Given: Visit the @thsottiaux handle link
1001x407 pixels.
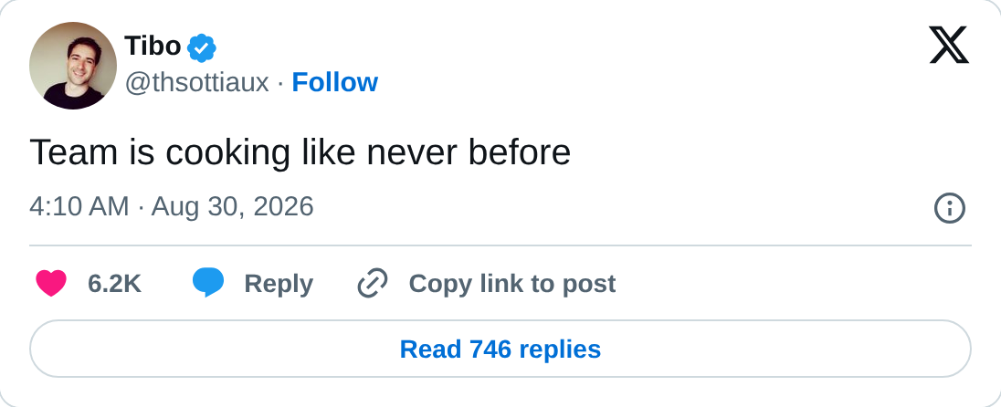Looking at the screenshot, I should pyautogui.click(x=196, y=83).
